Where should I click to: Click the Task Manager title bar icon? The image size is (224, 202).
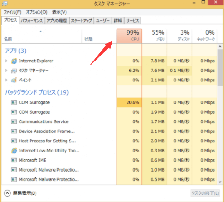point(5,4)
